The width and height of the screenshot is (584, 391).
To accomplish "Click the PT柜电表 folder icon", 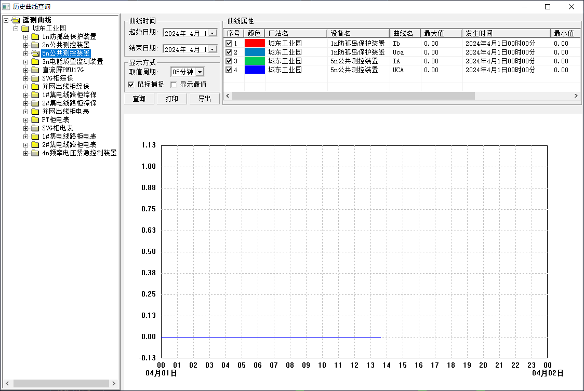I will (x=35, y=120).
